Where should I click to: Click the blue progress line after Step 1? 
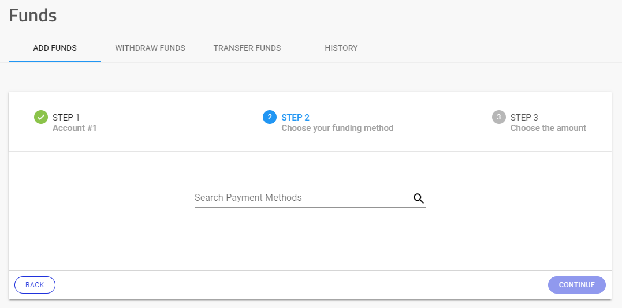172,118
